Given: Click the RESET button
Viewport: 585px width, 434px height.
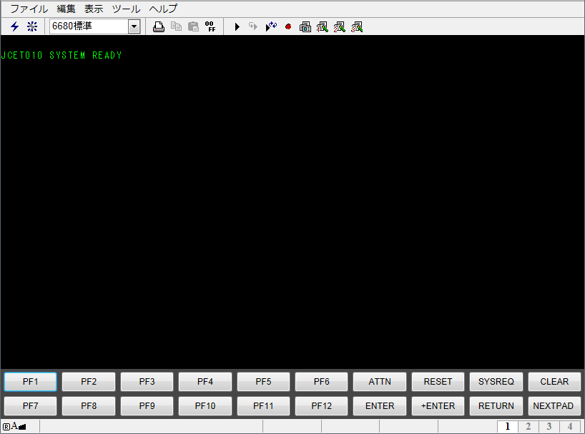Looking at the screenshot, I should click(438, 381).
